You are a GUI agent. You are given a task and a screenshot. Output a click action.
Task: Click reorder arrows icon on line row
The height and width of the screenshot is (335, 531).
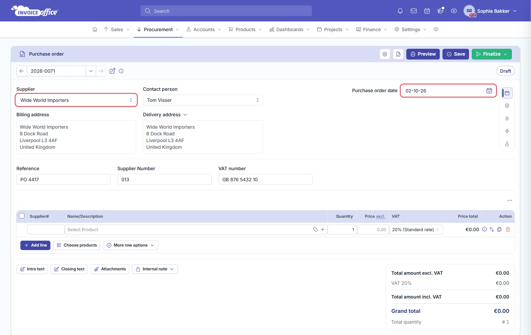pyautogui.click(x=492, y=229)
